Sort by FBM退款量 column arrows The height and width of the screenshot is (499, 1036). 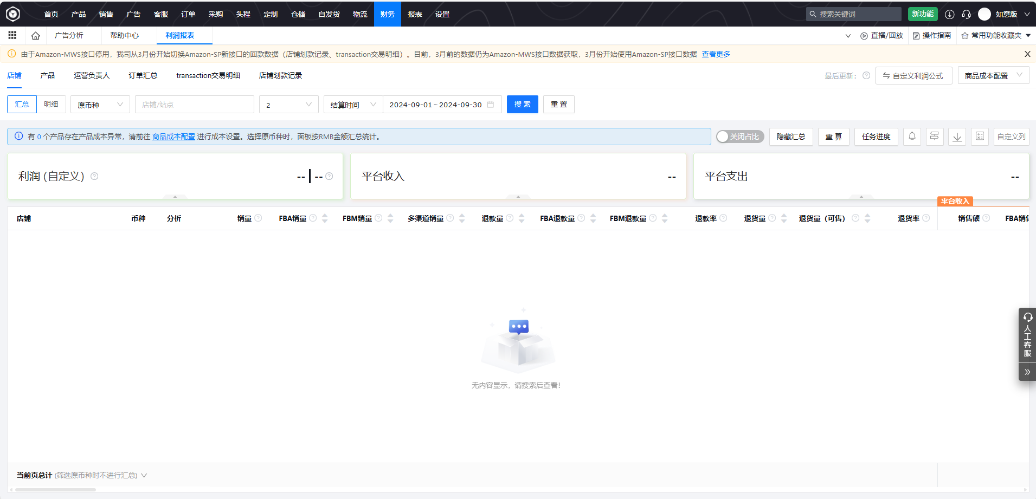pos(665,218)
